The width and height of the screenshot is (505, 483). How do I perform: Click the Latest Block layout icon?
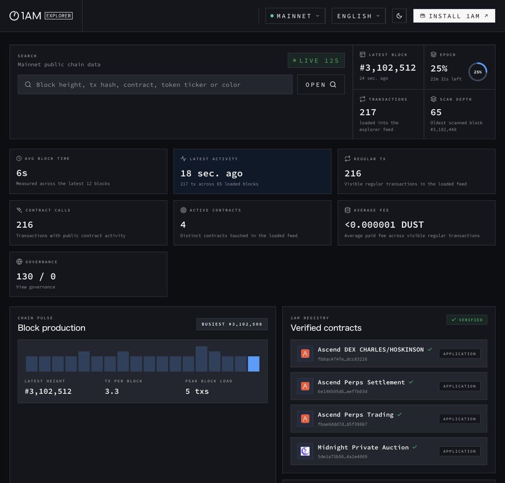point(363,54)
